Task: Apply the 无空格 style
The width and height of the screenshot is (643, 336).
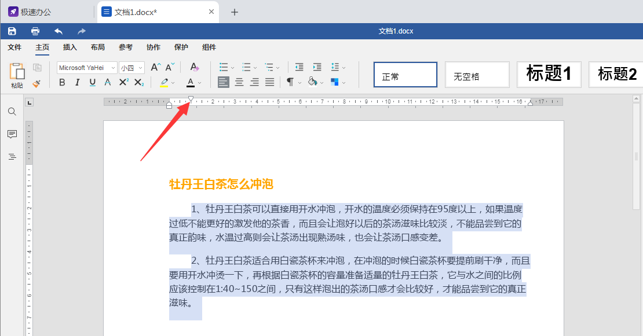Action: point(477,75)
